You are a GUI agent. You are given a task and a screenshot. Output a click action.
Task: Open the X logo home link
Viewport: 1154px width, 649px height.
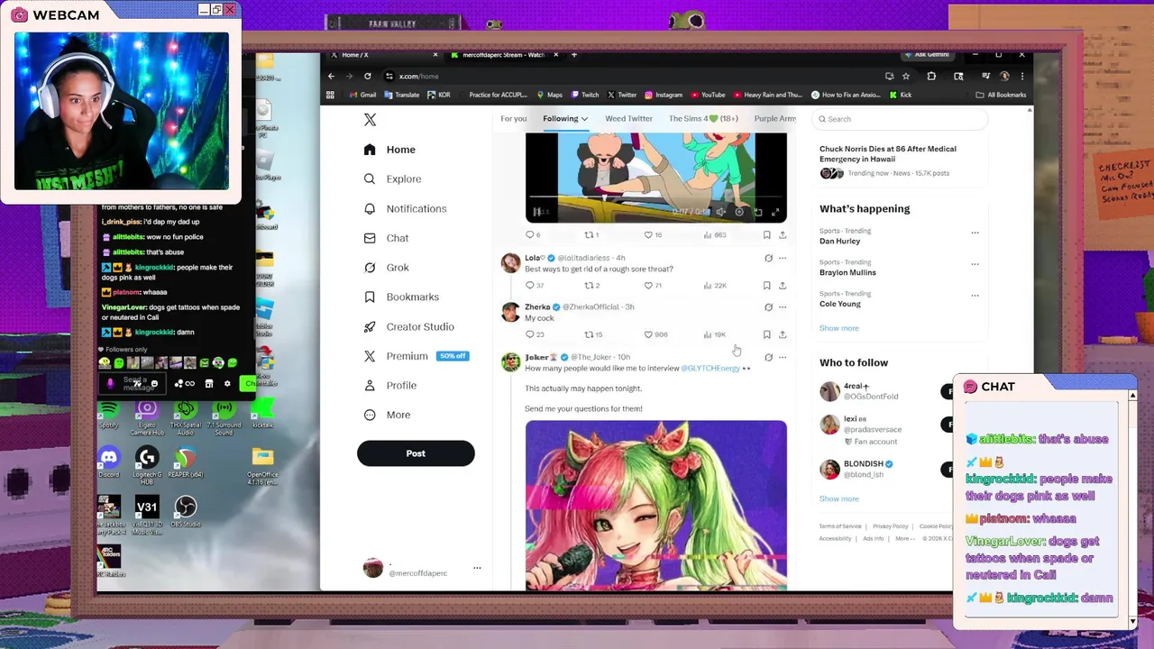point(370,120)
